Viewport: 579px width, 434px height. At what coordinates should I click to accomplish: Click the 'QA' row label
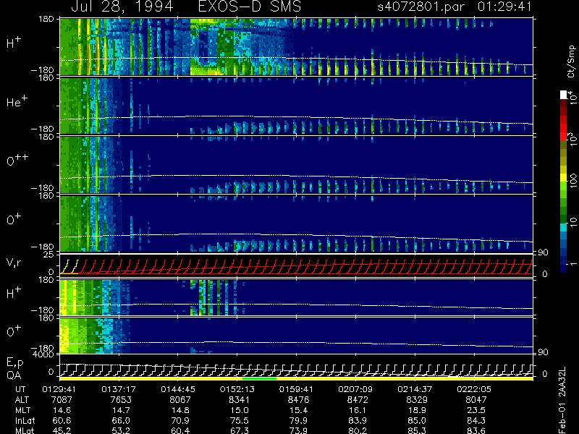point(13,375)
